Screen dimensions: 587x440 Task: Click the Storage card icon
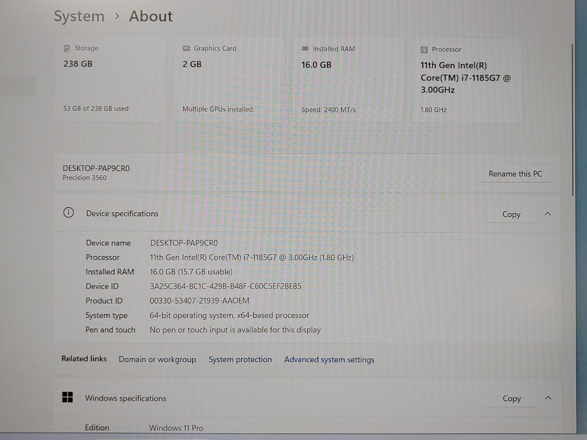point(67,48)
